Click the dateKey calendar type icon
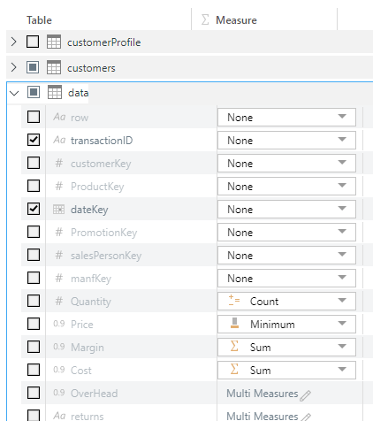This screenshot has height=421, width=373. pyautogui.click(x=58, y=210)
